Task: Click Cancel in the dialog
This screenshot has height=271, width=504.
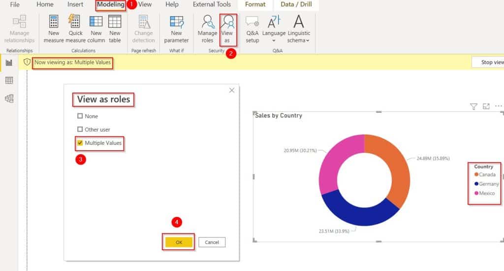Action: pos(212,242)
